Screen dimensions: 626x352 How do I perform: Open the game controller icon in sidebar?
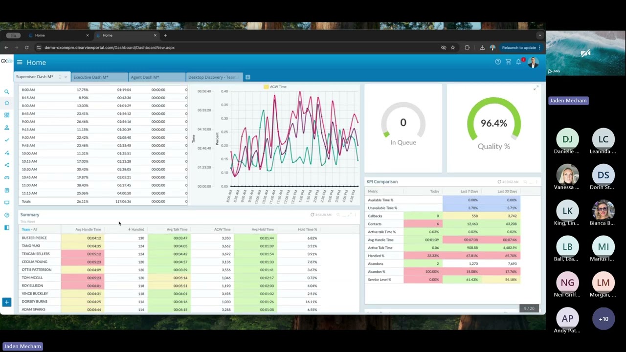click(x=7, y=177)
